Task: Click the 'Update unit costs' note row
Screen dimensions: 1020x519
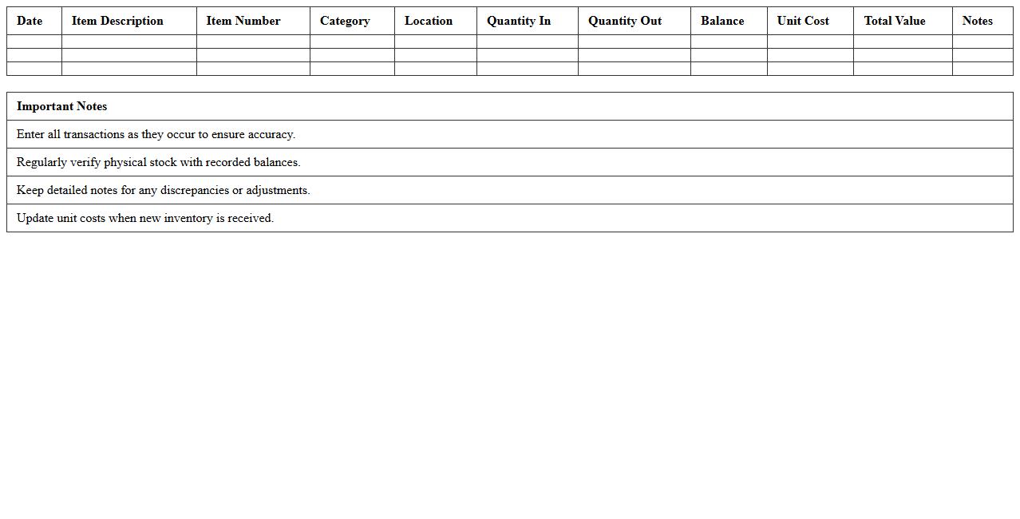Action: pyautogui.click(x=145, y=218)
